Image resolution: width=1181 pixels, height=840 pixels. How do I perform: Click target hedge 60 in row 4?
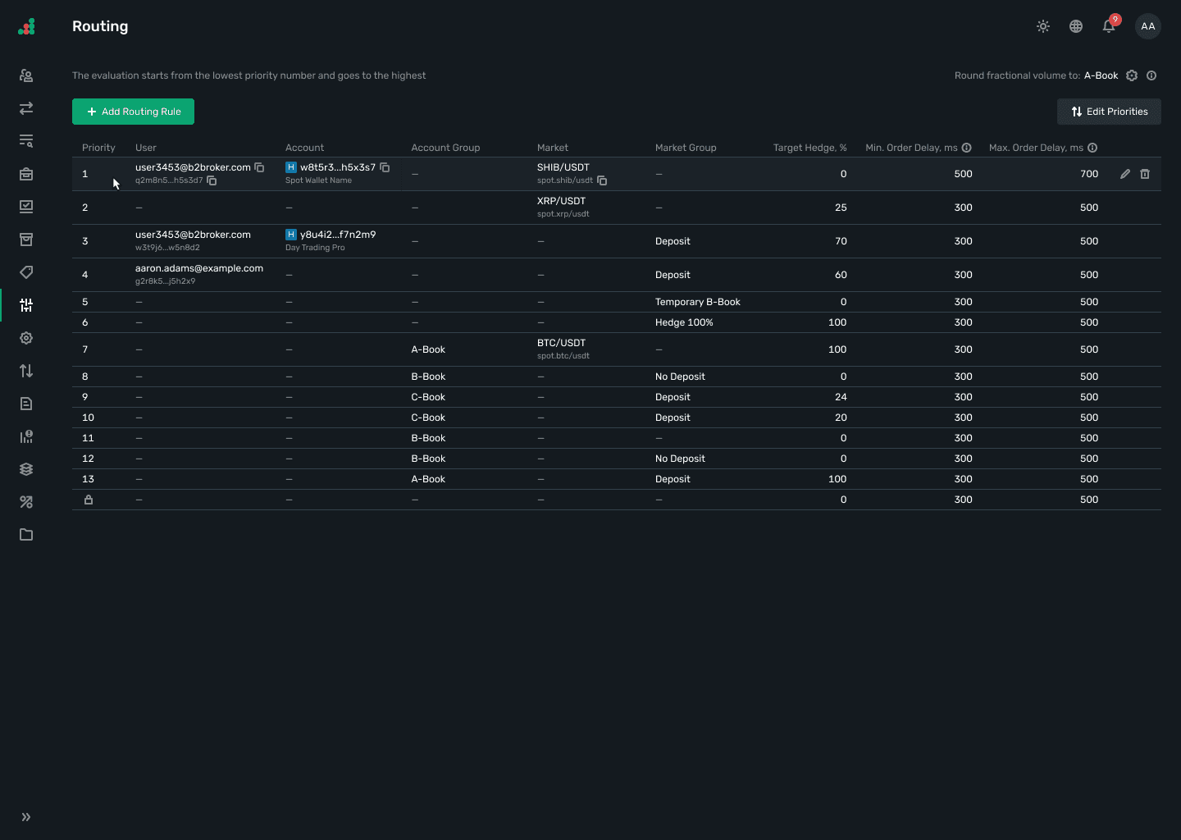[x=841, y=275]
